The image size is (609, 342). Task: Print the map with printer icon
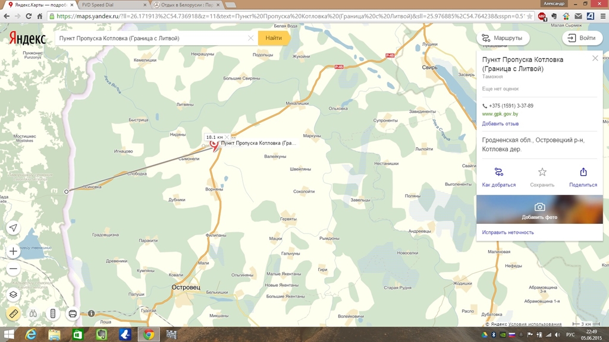[73, 313]
